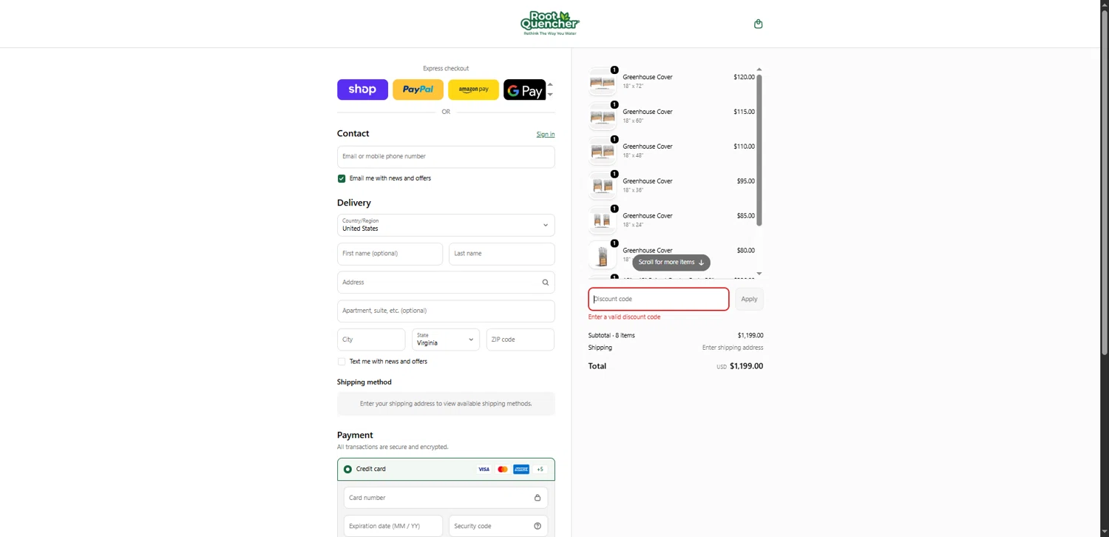The image size is (1109, 537).
Task: Click the $120.00 price text
Action: point(744,77)
